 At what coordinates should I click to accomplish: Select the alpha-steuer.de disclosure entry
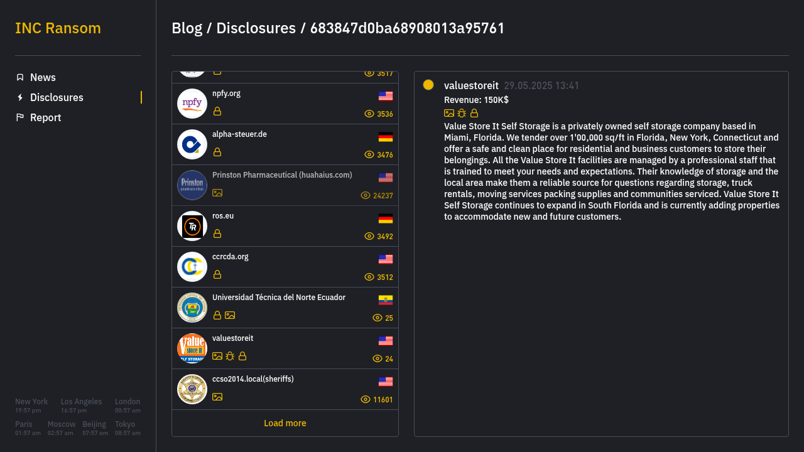[285, 144]
